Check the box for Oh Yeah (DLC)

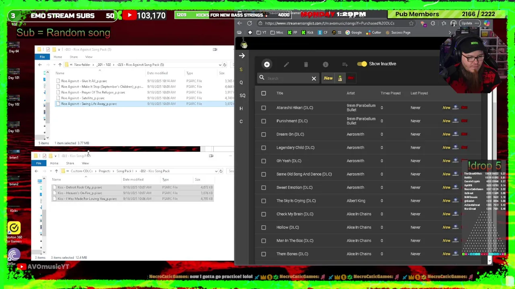(264, 161)
